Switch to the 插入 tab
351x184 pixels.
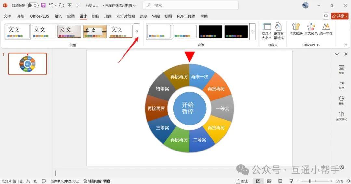tap(58, 16)
